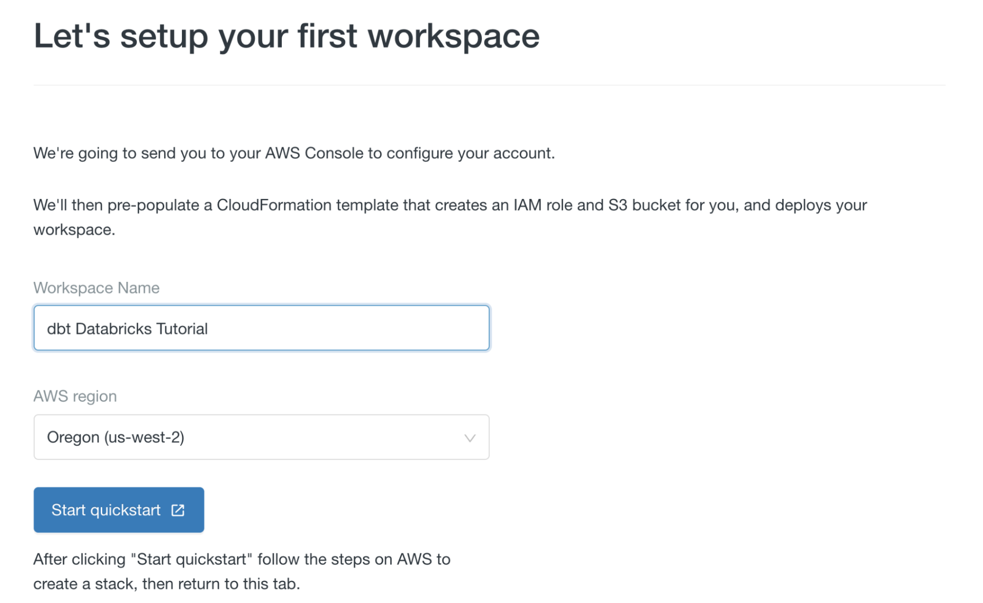Click the external-link icon on Start quickstart

tap(178, 511)
